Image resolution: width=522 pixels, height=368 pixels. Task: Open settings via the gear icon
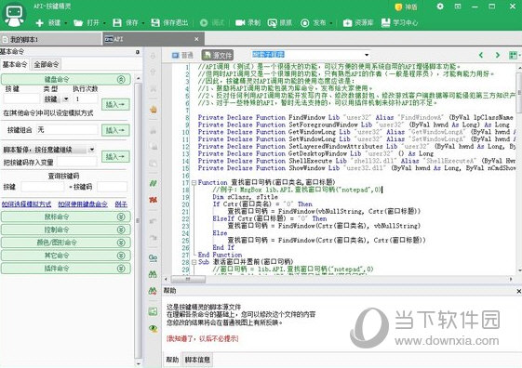(440, 7)
